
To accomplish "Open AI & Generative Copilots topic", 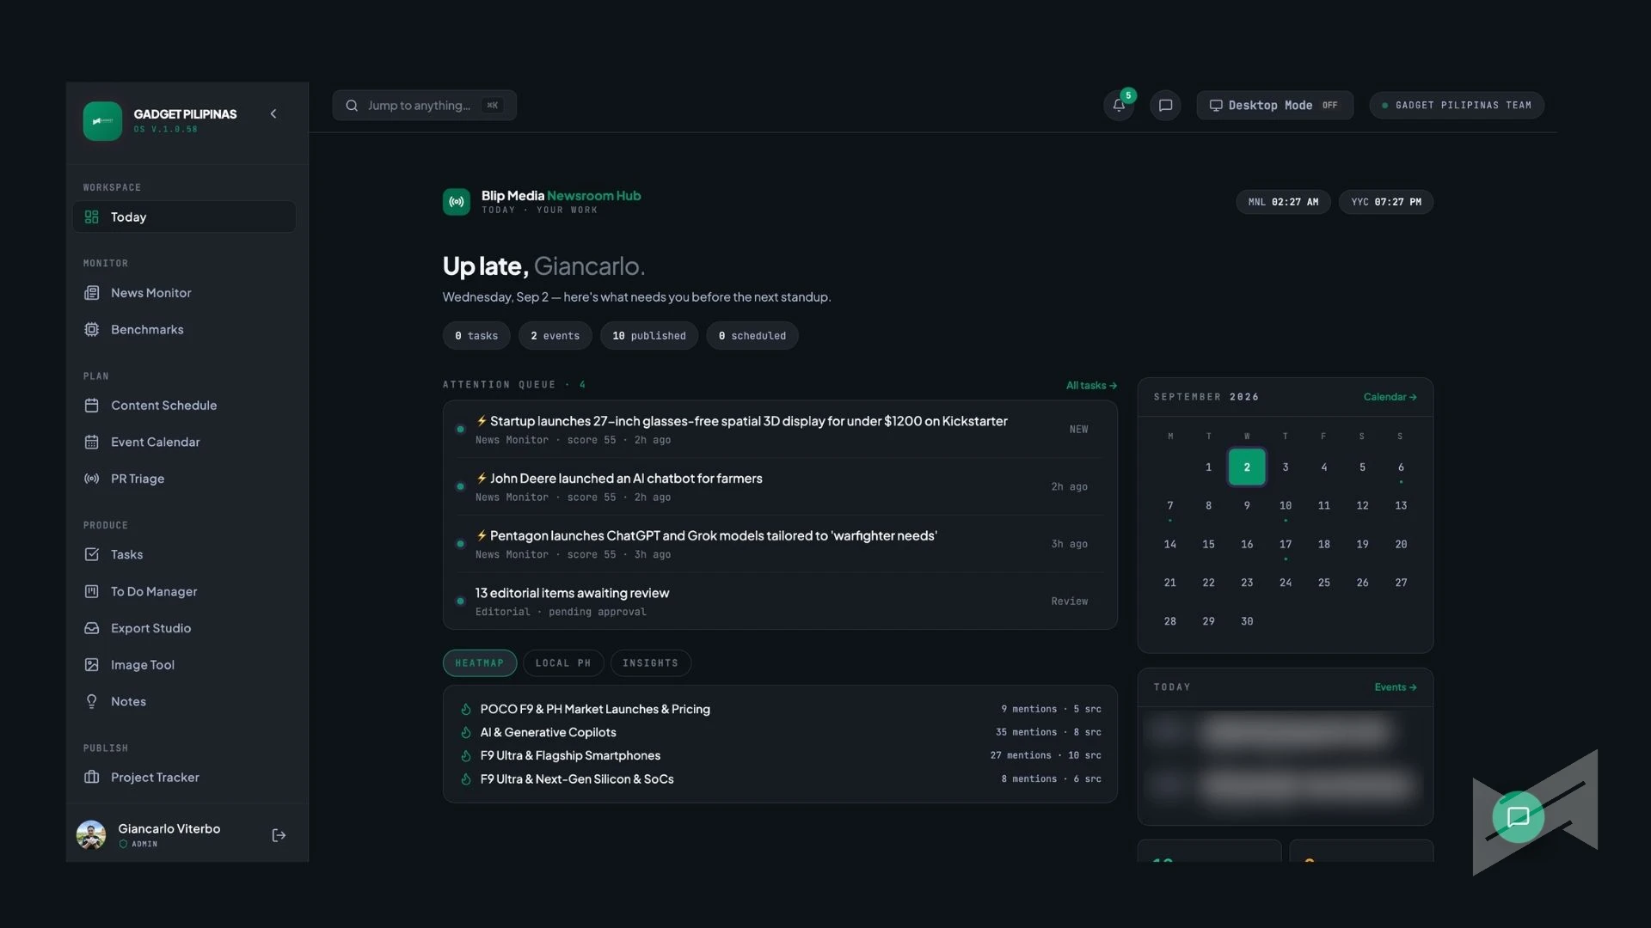I will pos(780,733).
